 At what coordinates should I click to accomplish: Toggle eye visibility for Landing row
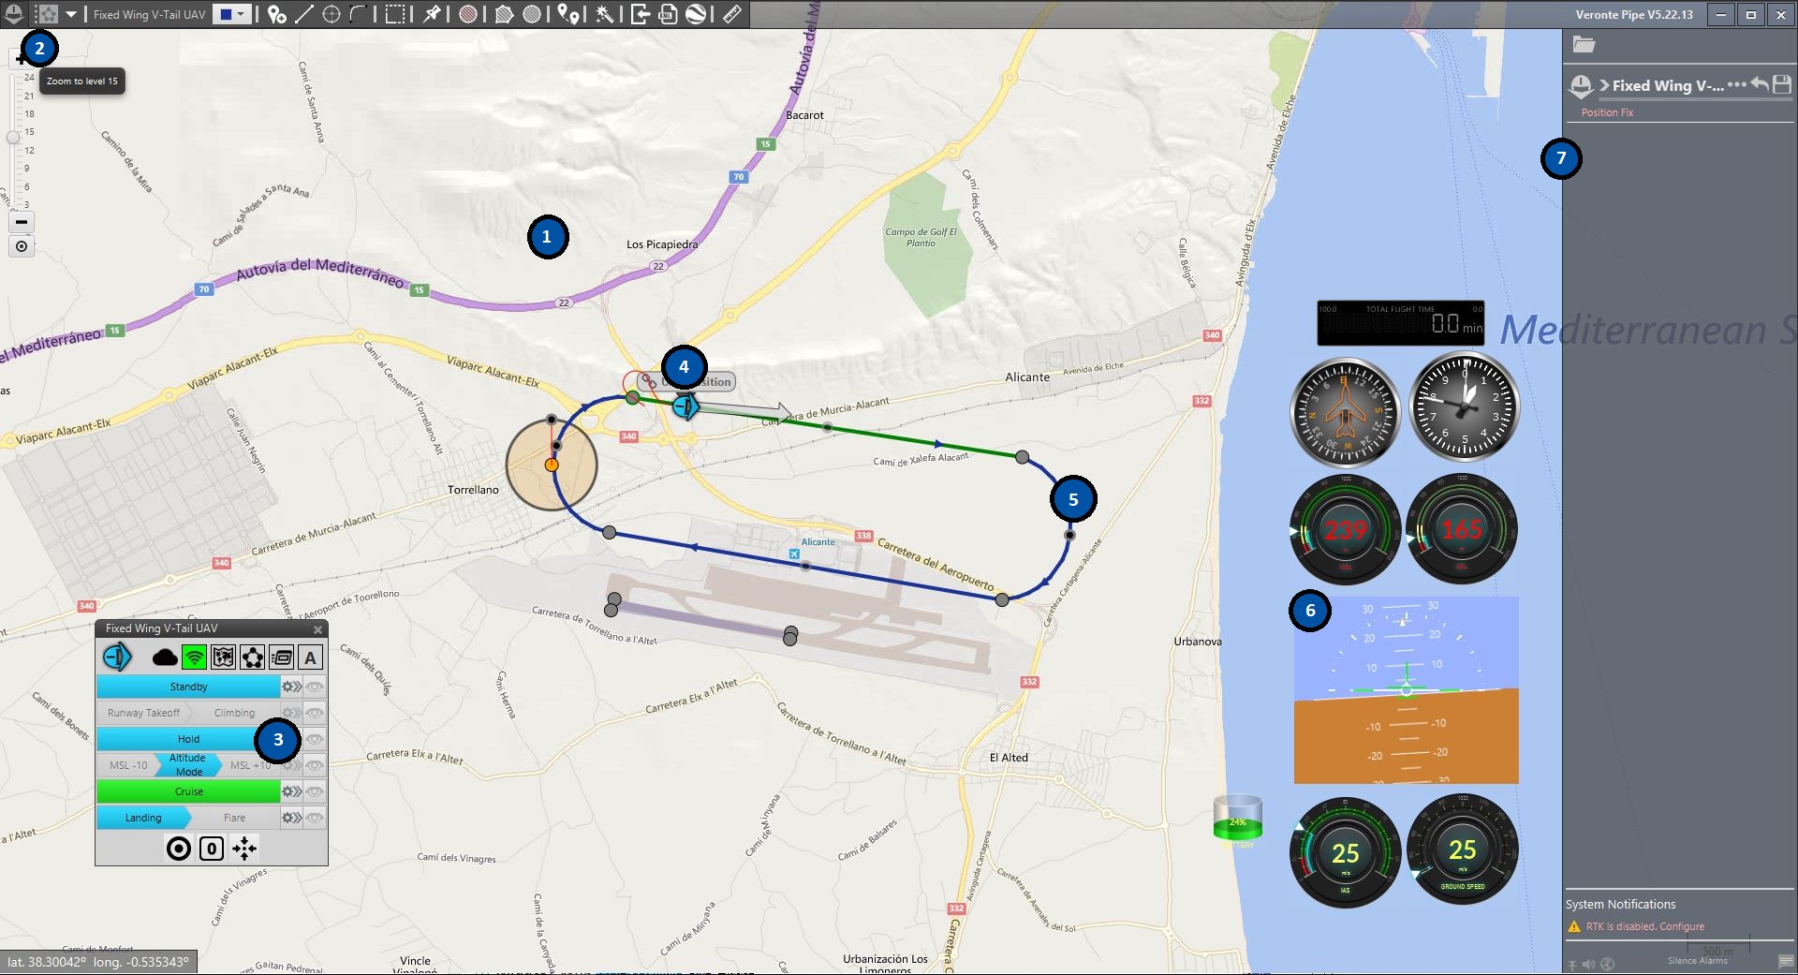315,818
